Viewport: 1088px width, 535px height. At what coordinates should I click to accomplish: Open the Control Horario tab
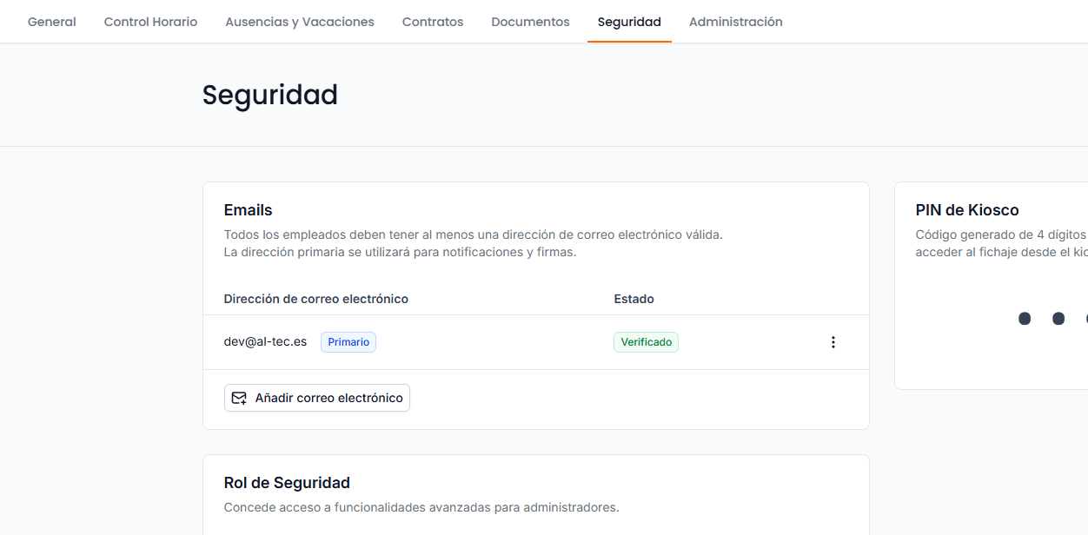coord(150,22)
